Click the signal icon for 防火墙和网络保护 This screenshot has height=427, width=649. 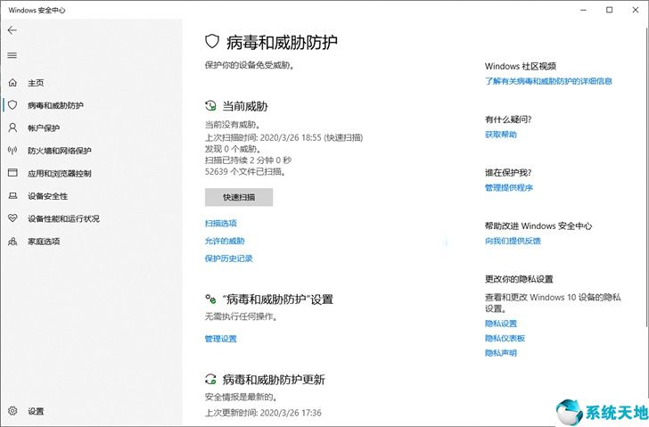coord(12,150)
